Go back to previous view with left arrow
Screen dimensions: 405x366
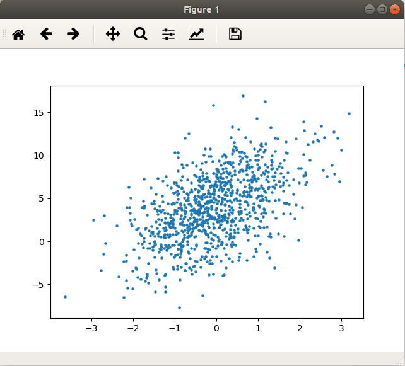click(x=46, y=34)
